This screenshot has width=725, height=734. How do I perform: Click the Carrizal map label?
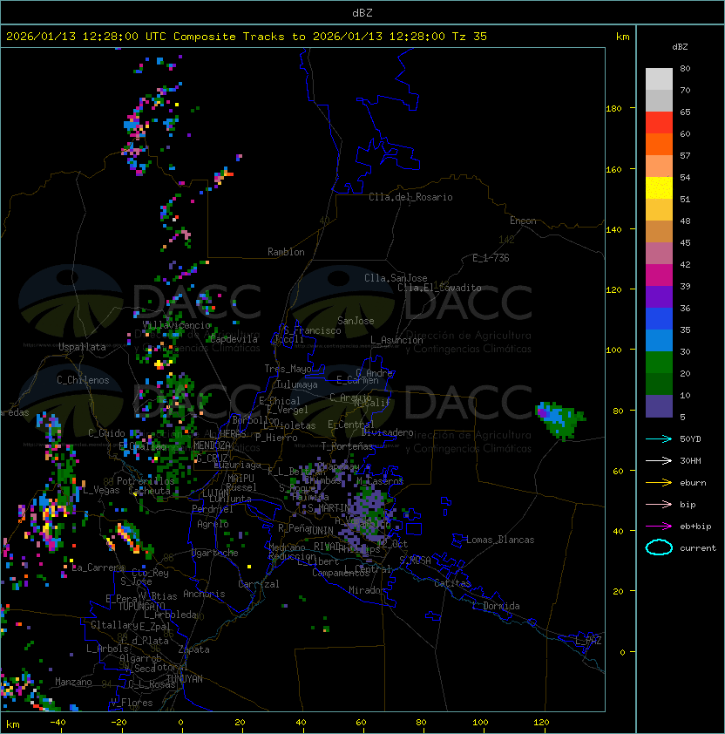click(259, 584)
